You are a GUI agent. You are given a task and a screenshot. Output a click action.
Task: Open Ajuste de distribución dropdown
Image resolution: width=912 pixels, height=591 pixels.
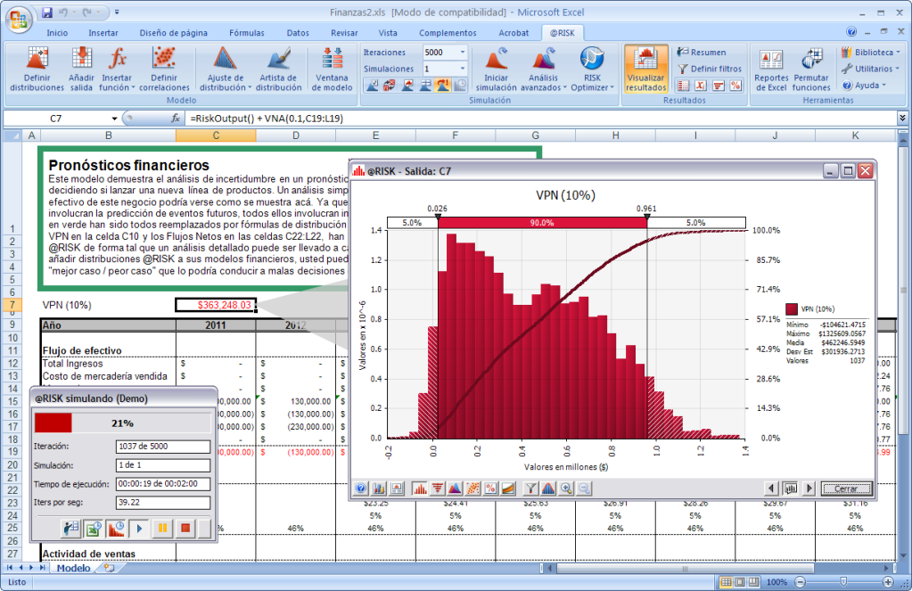[226, 70]
